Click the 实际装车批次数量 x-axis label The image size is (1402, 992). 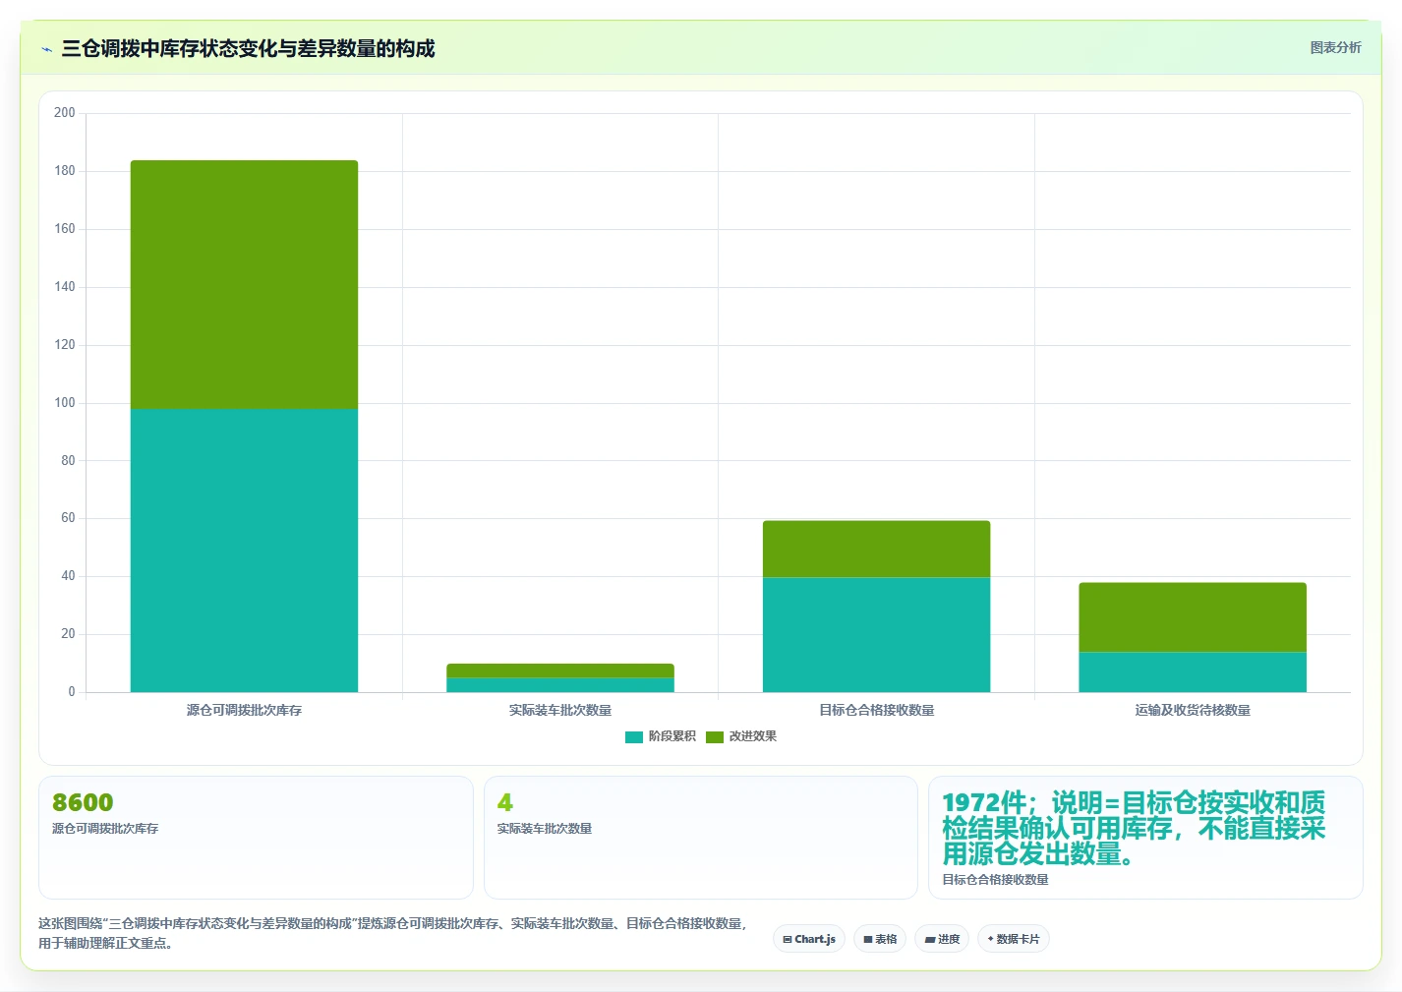point(560,710)
